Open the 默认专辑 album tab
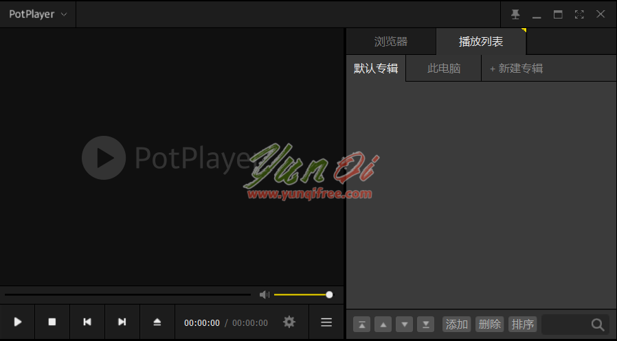This screenshot has width=617, height=341. pos(376,69)
